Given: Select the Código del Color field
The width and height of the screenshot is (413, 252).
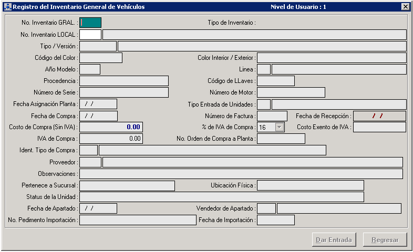Looking at the screenshot, I should 100,58.
